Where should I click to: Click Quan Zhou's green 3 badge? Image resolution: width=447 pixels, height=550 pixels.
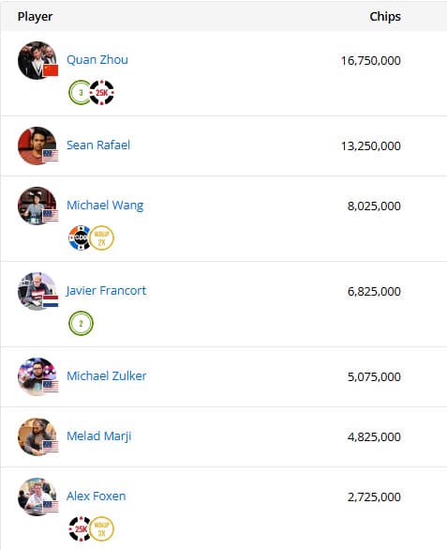click(81, 93)
